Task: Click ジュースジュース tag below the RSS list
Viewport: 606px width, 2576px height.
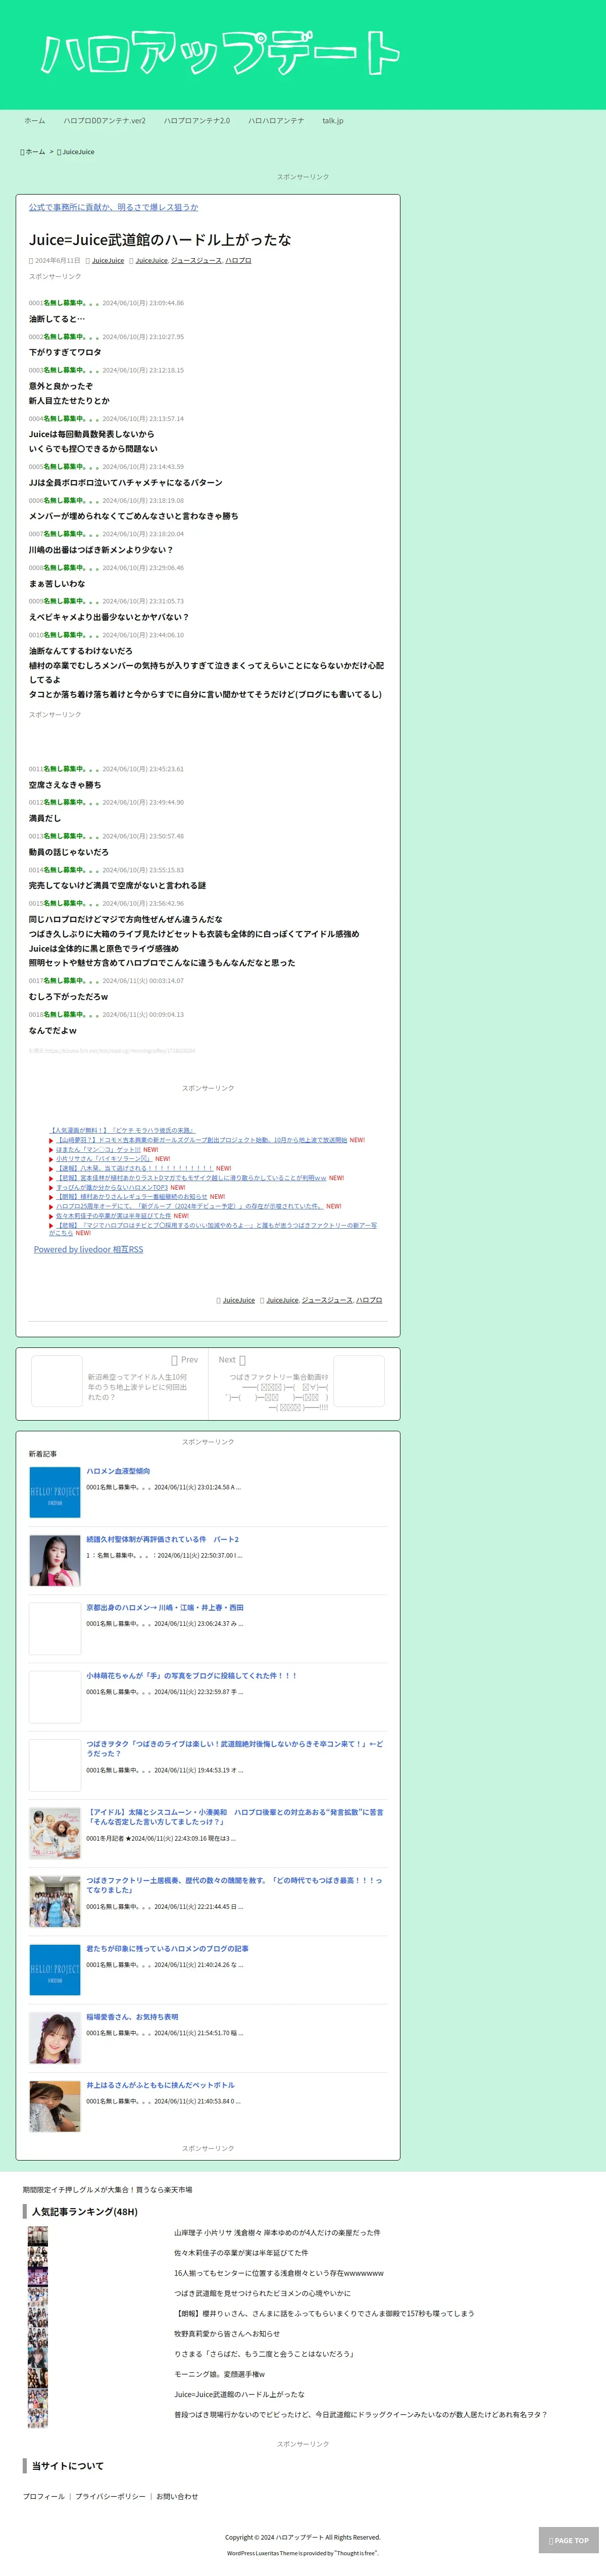Action: click(x=327, y=1300)
